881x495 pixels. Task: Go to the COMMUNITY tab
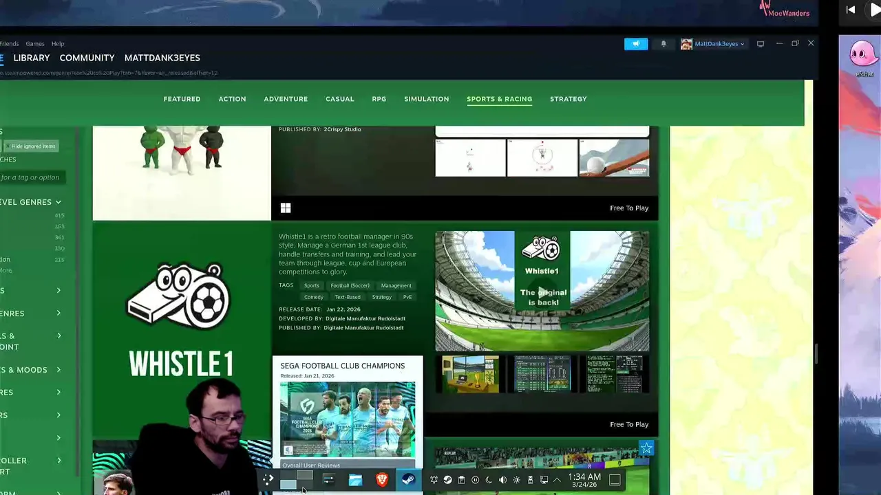87,58
